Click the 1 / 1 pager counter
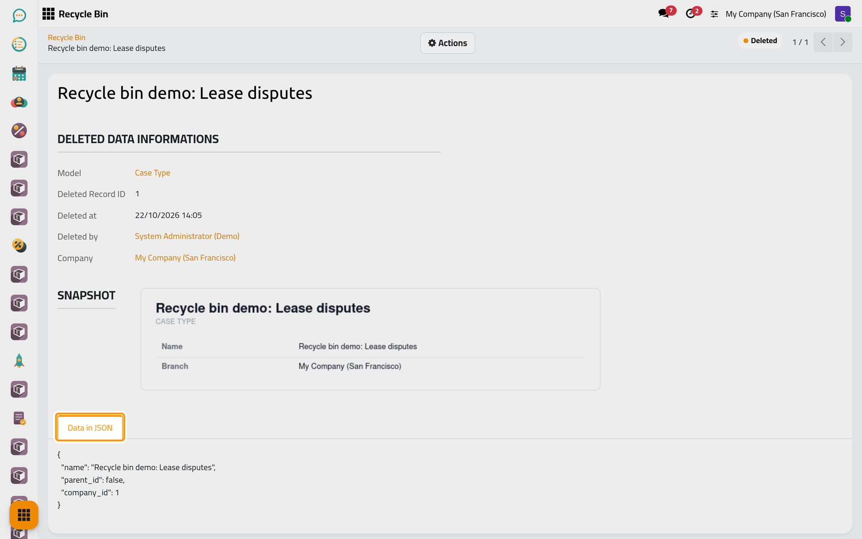The height and width of the screenshot is (539, 862). [x=800, y=42]
